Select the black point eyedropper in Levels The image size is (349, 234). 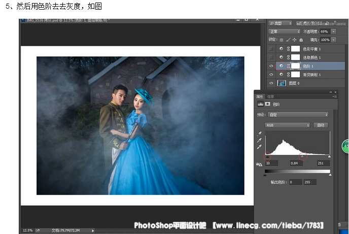[259, 133]
